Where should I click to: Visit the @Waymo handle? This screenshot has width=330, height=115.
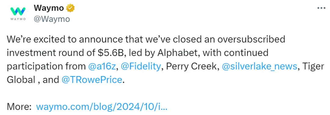[52, 19]
